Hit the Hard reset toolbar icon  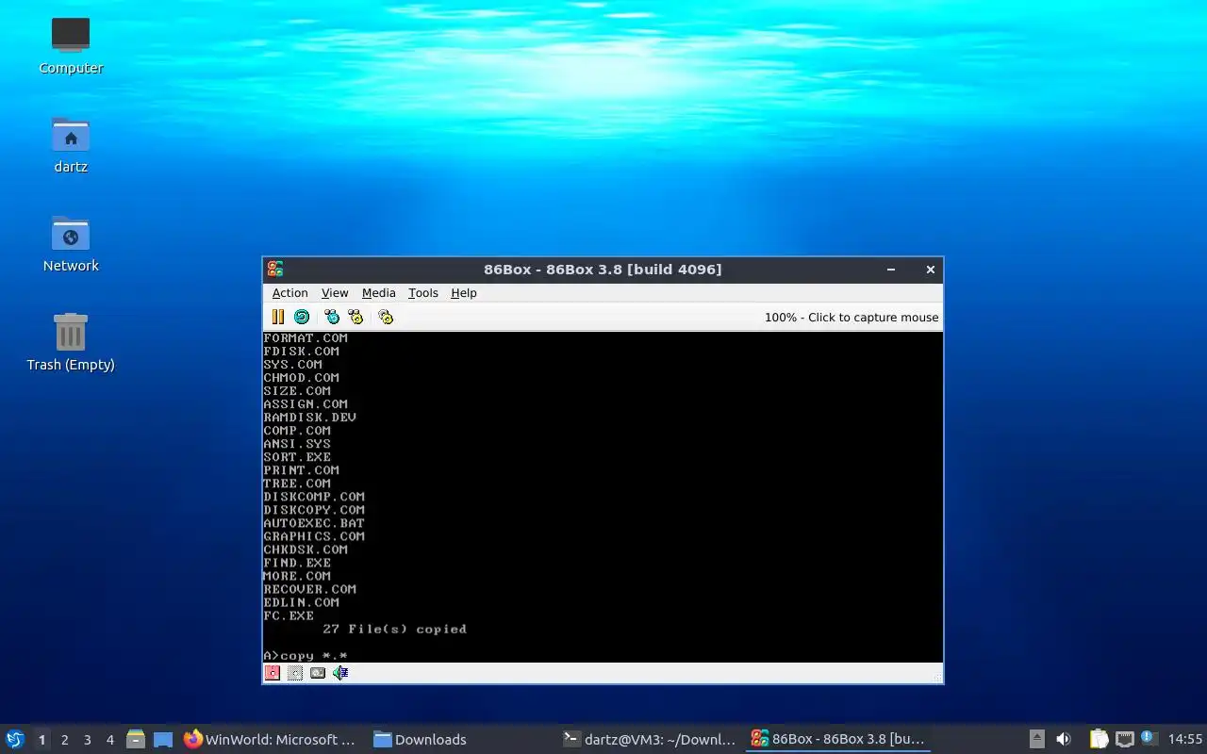click(302, 317)
